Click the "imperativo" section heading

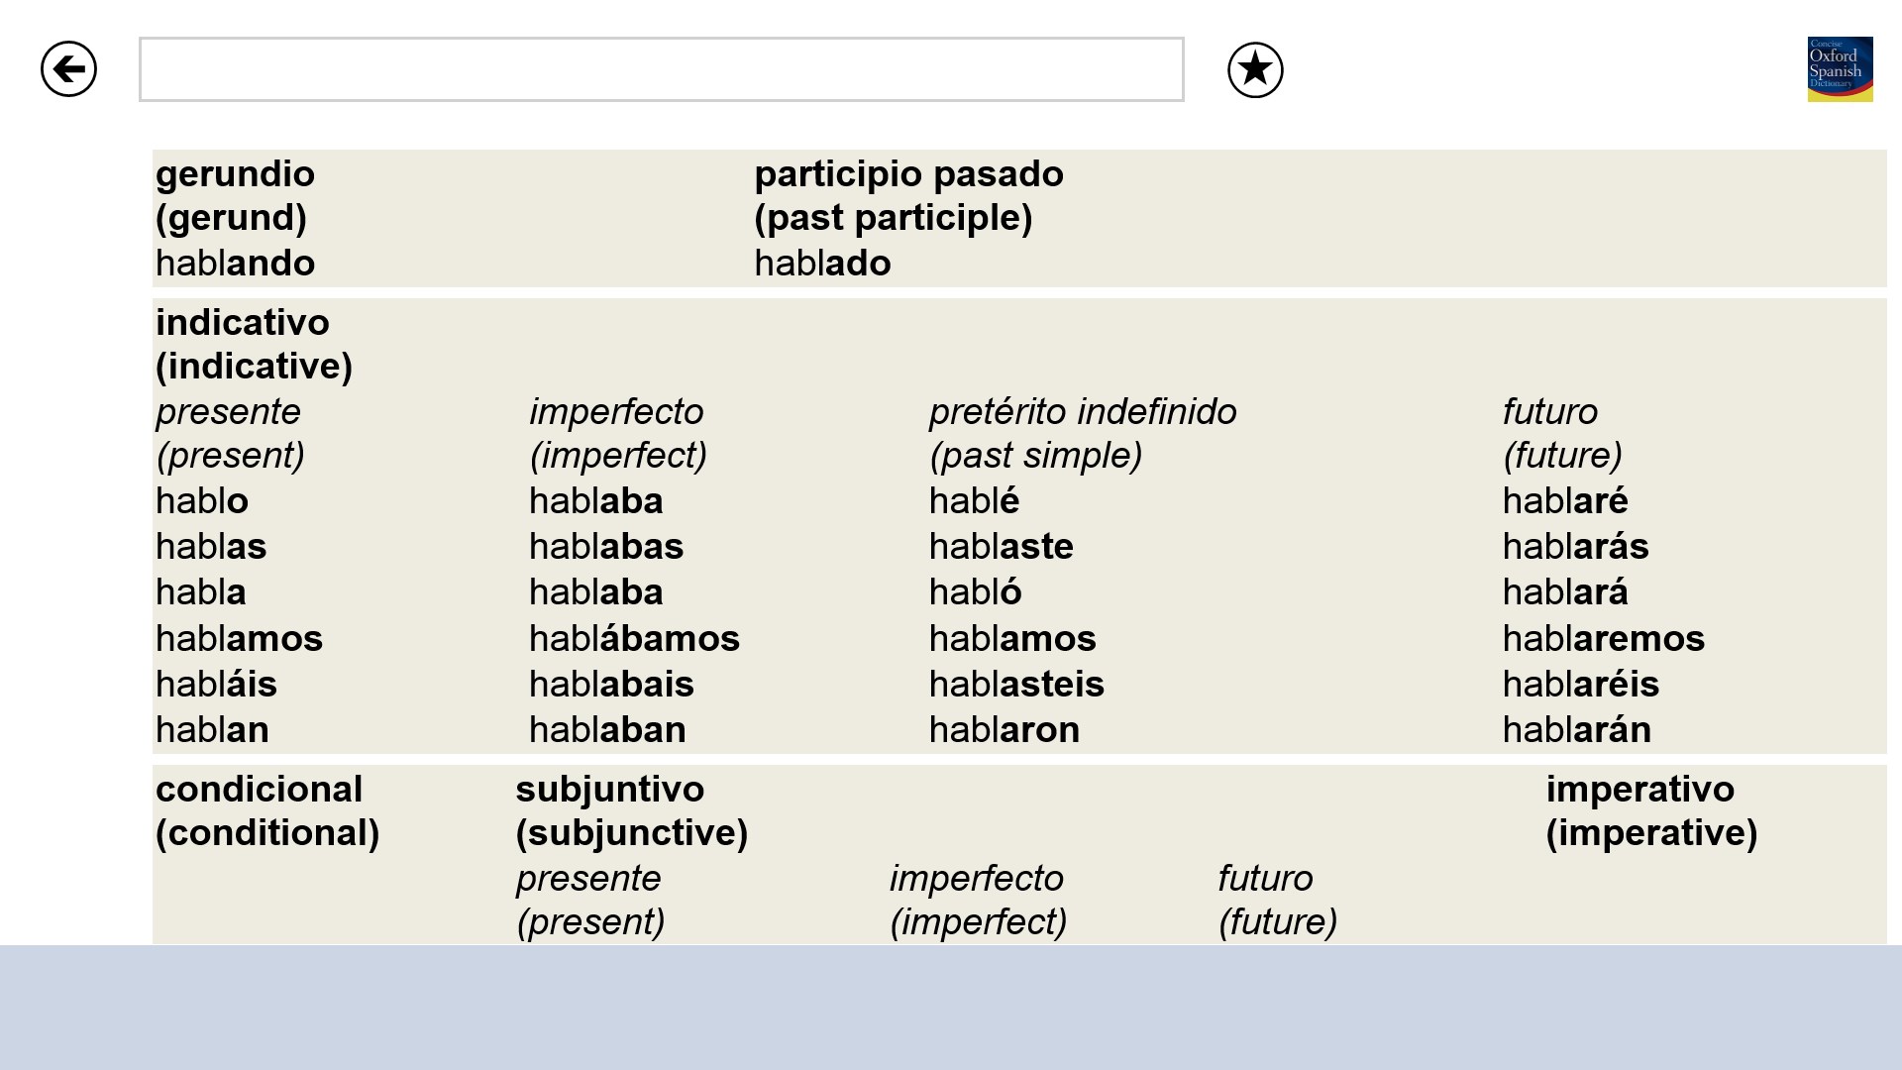click(1639, 790)
